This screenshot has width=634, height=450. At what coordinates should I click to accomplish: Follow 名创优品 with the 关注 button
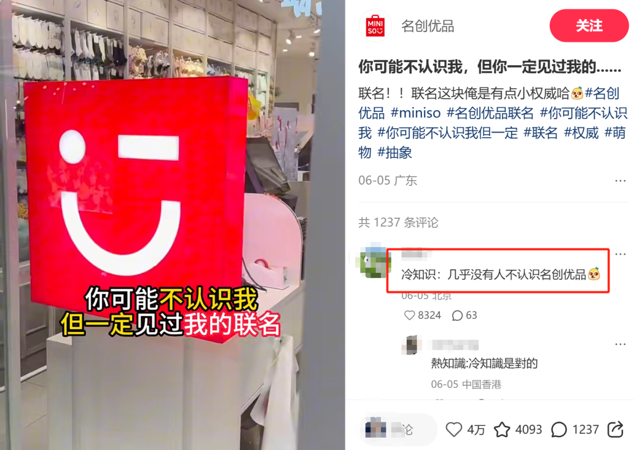[x=589, y=26]
